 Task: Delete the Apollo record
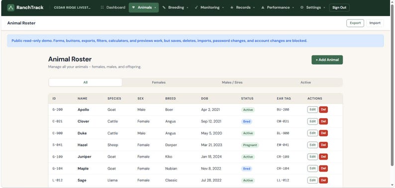(x=323, y=110)
